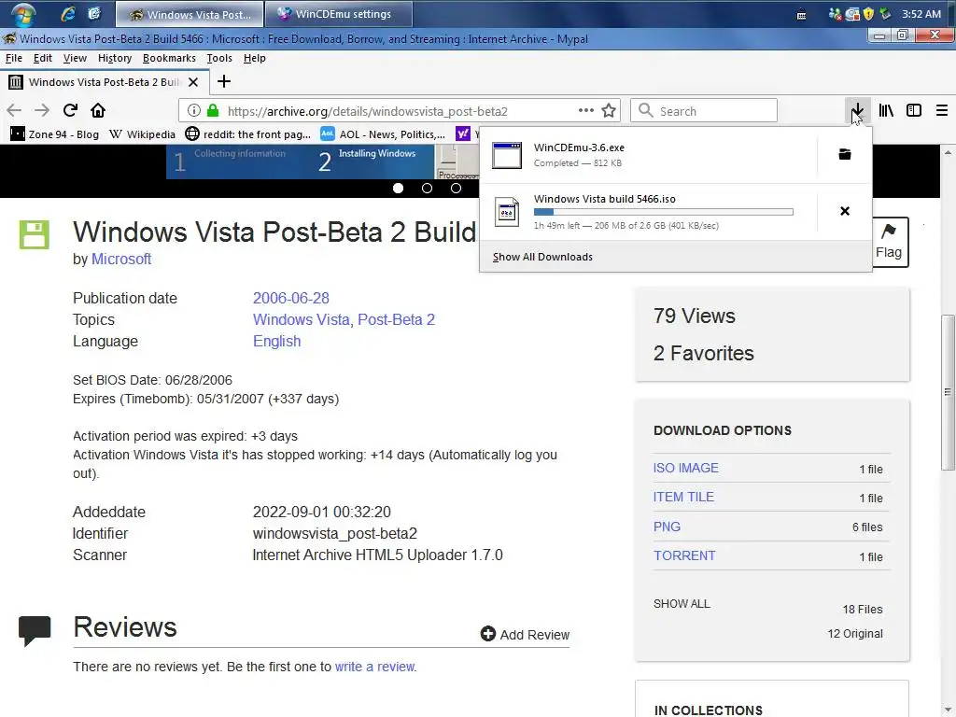Viewport: 956px width, 717px height.
Task: Click the write a review link
Action: [x=374, y=667]
